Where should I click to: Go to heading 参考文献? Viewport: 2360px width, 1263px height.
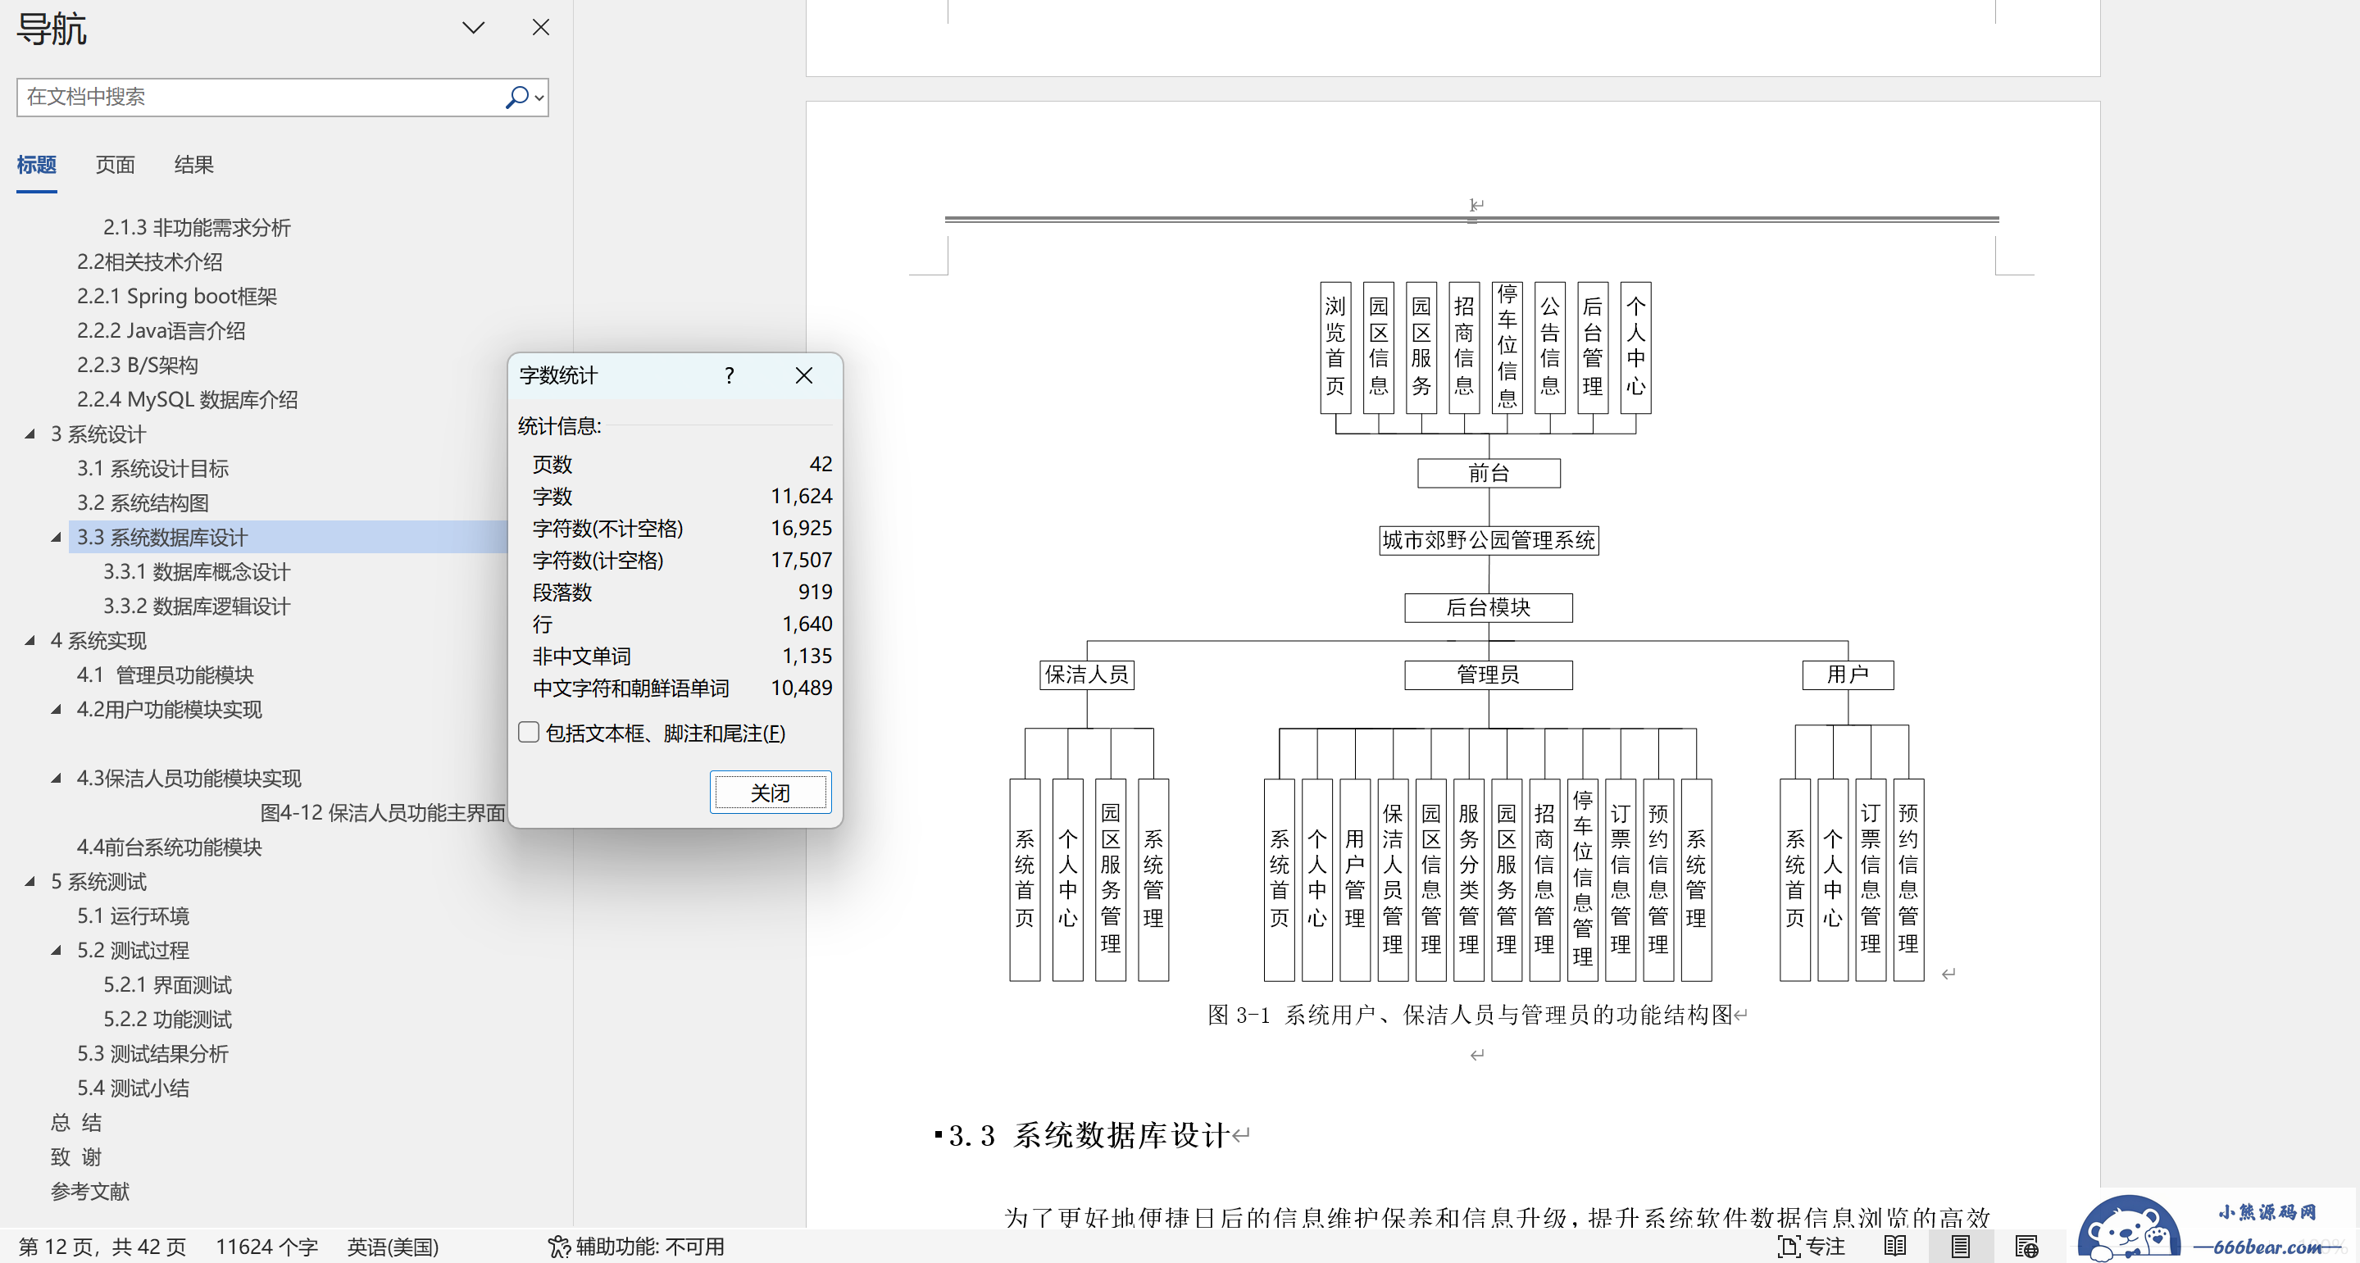click(90, 1192)
